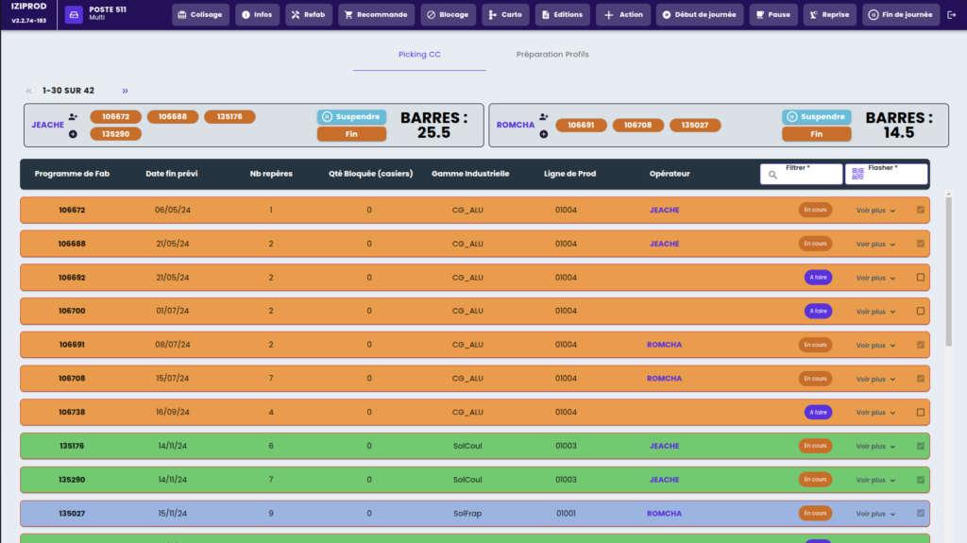Expand Voir plus on row 106738
This screenshot has height=543, width=967.
pyautogui.click(x=875, y=413)
